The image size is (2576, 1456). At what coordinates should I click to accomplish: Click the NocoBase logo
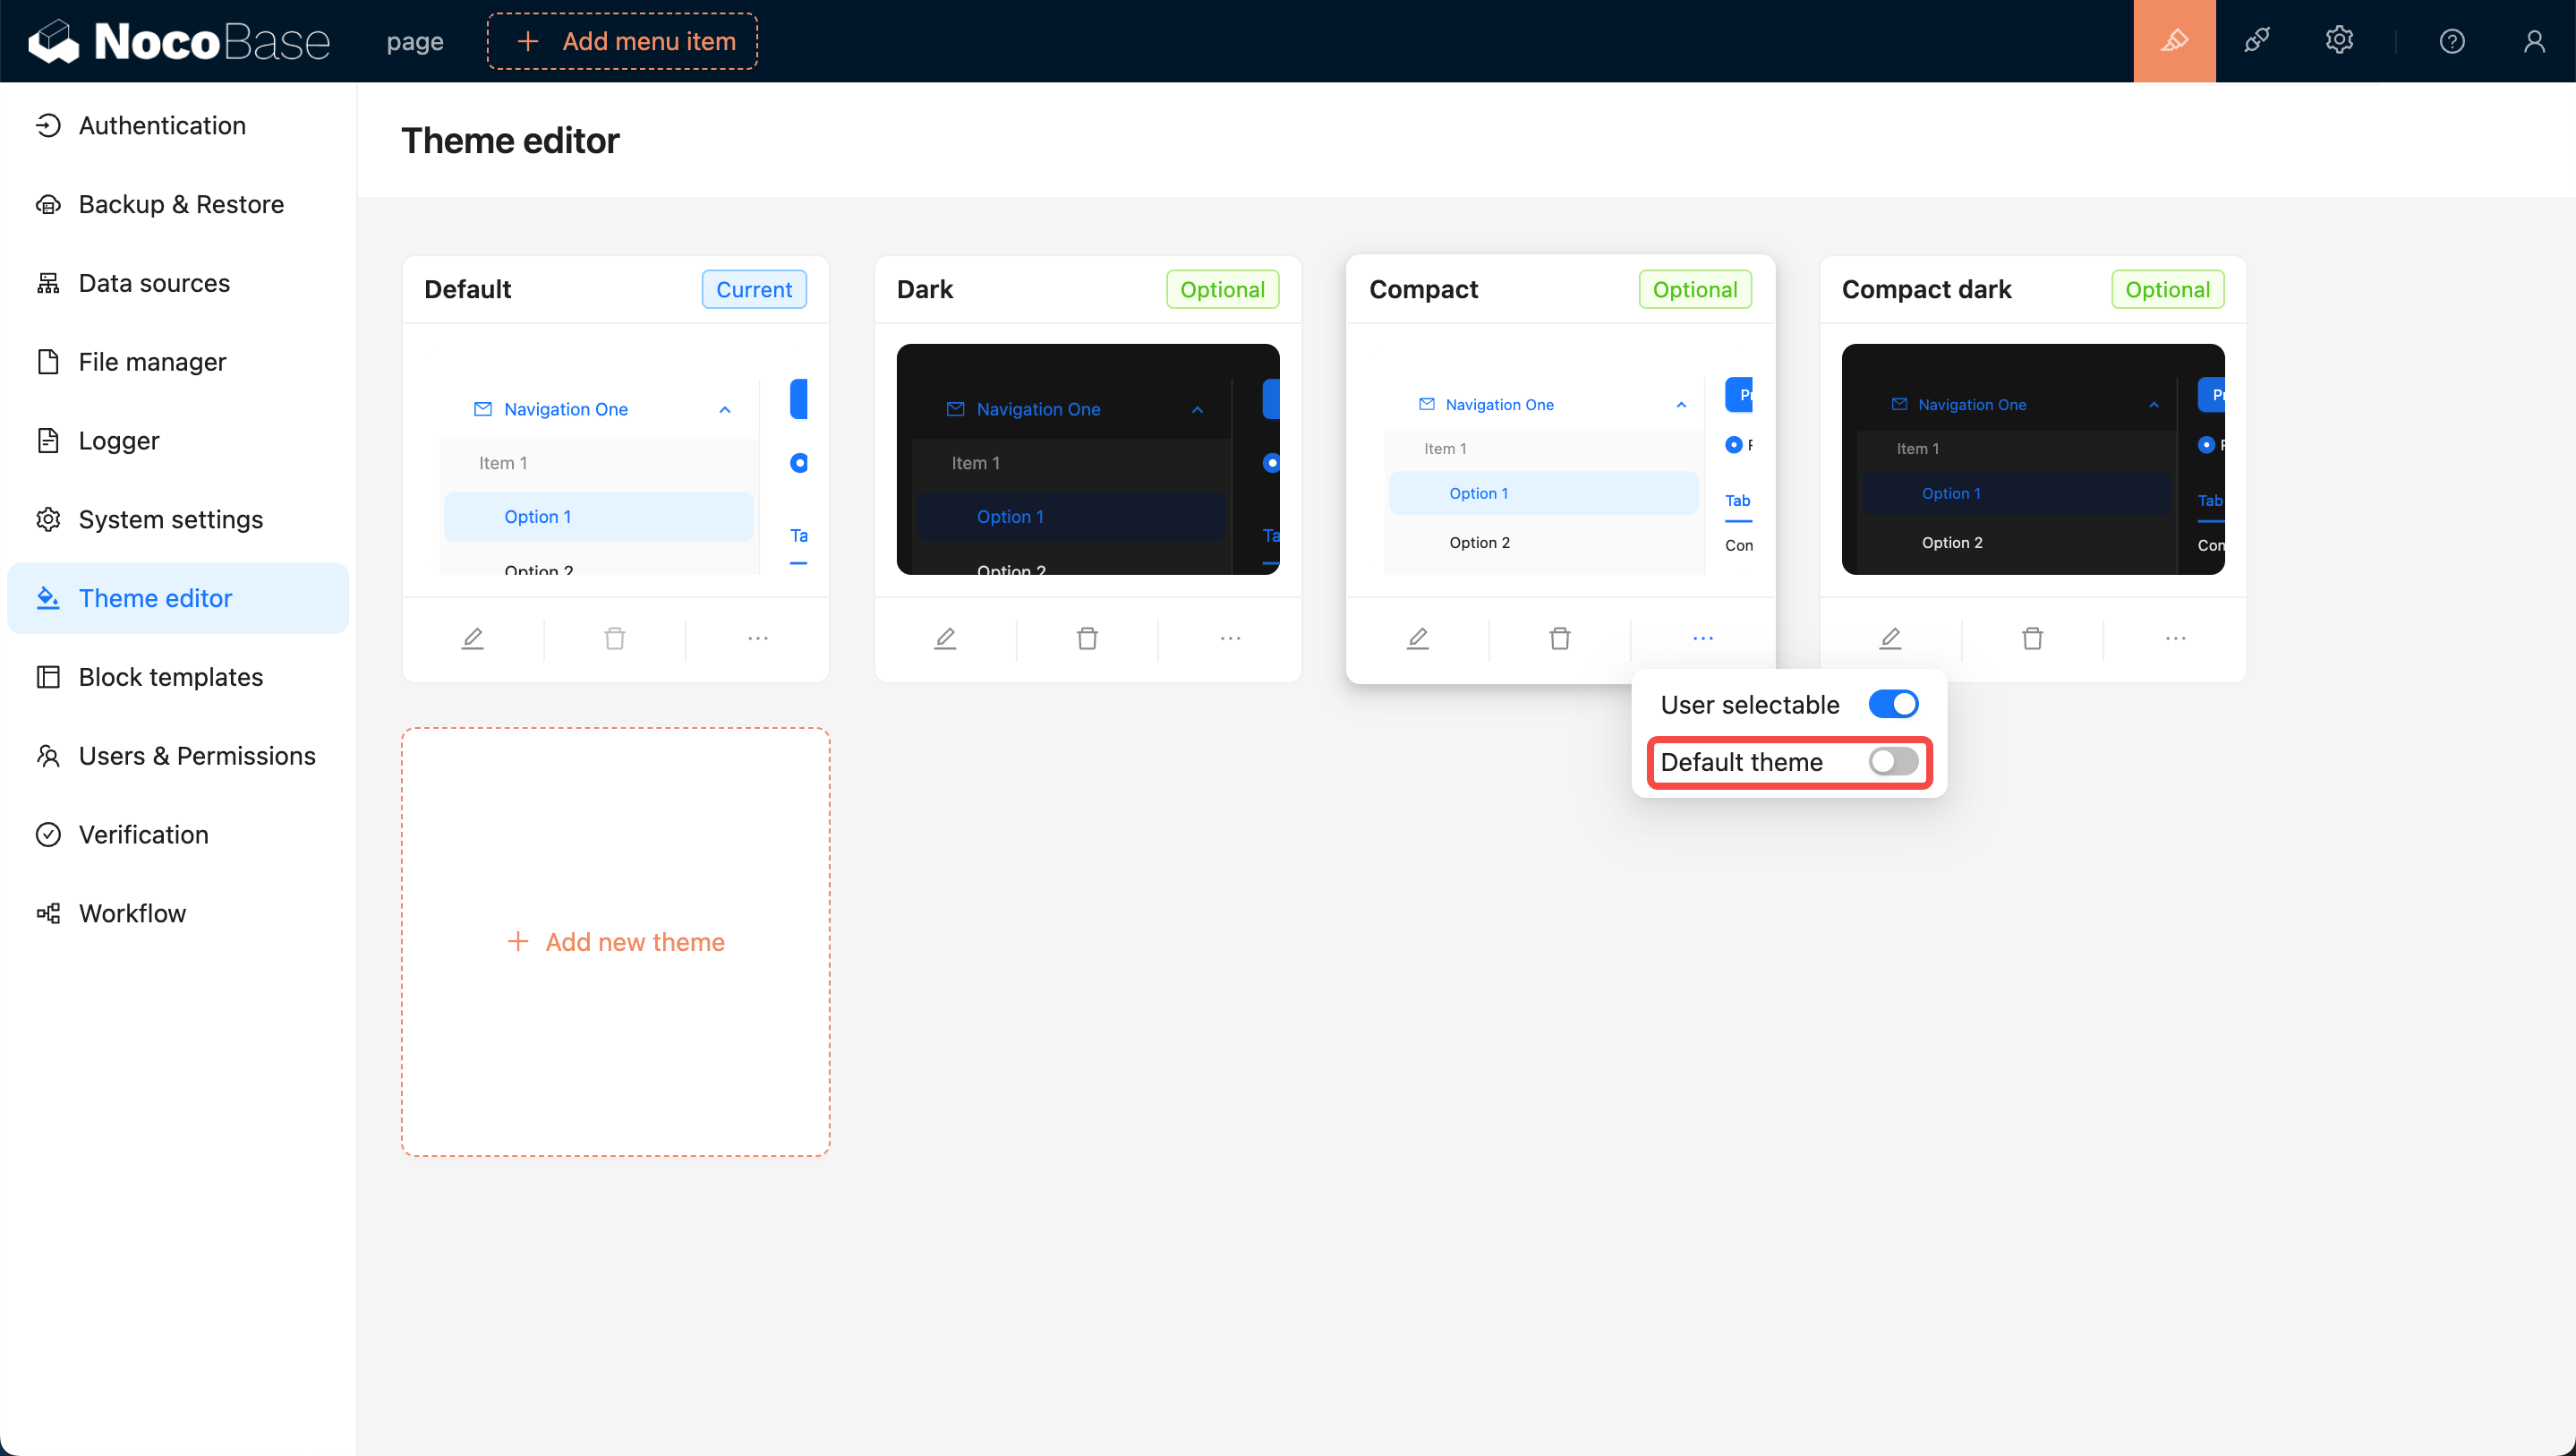click(x=179, y=41)
